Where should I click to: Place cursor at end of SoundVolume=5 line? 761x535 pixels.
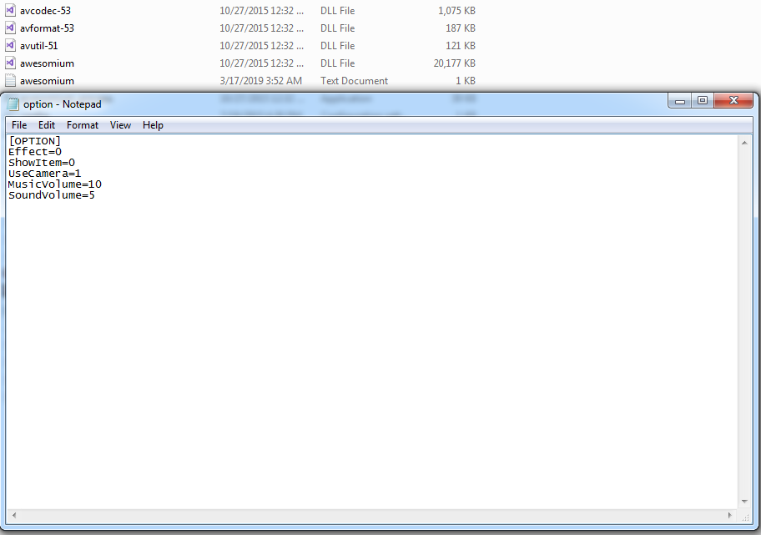point(96,195)
